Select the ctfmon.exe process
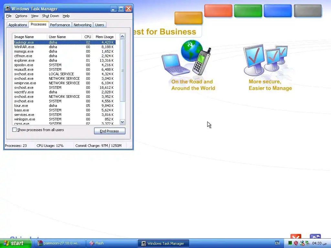331x248 pixels. tap(65, 56)
